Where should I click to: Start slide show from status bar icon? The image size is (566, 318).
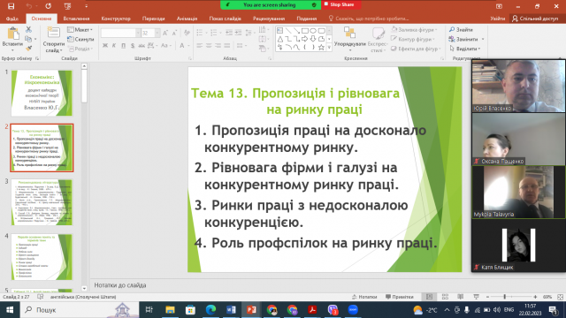pos(476,297)
